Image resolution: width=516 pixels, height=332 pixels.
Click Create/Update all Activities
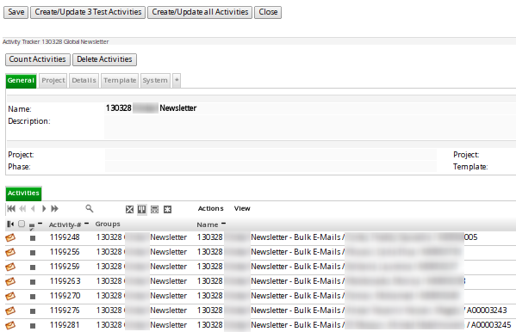(200, 12)
